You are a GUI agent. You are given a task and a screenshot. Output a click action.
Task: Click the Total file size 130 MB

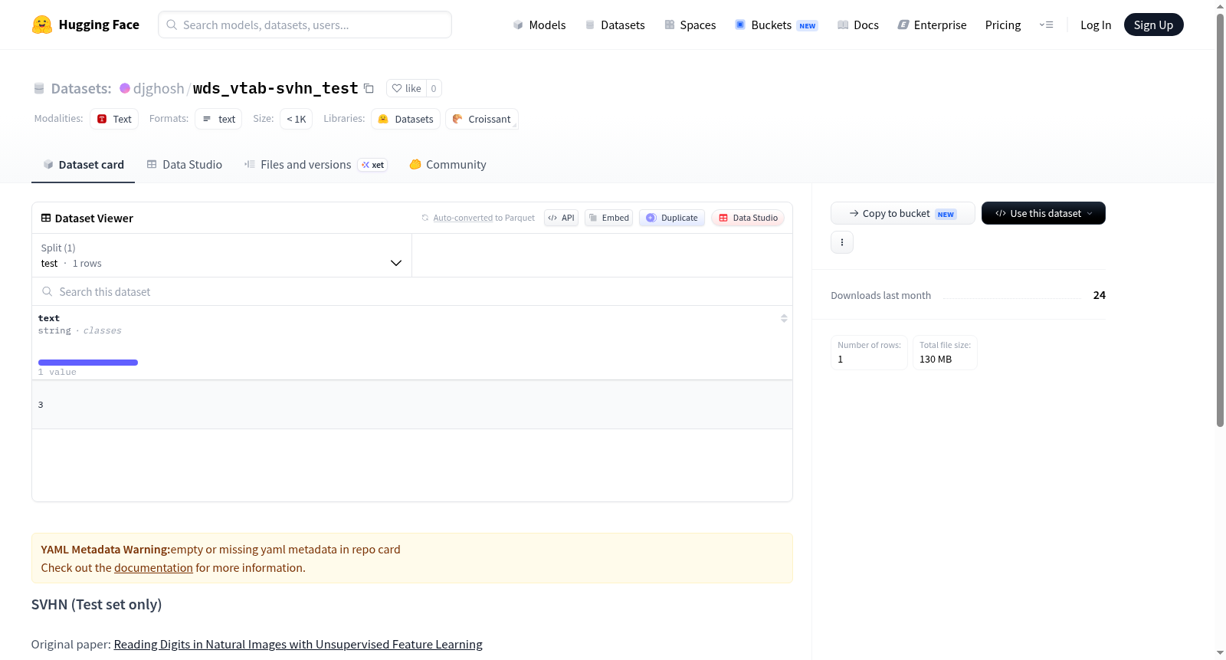click(945, 353)
